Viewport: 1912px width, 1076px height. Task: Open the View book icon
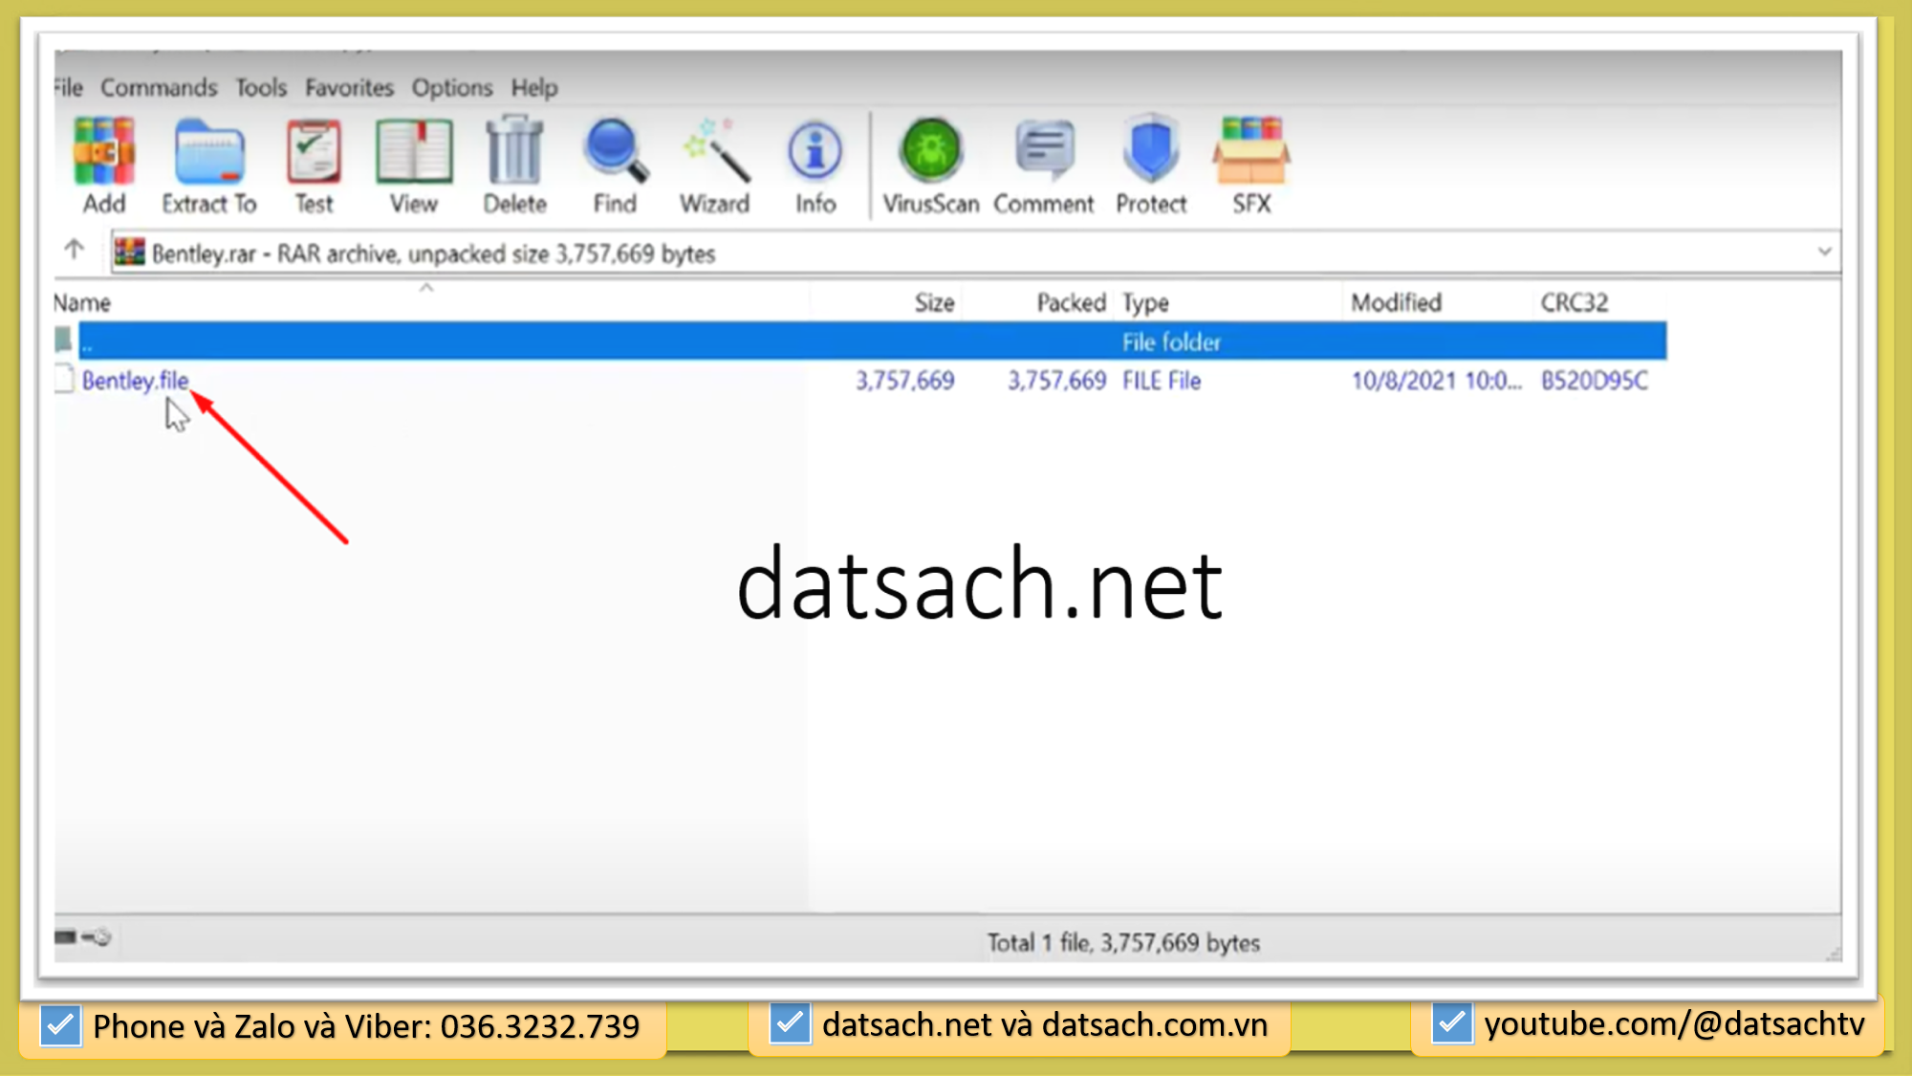pos(414,151)
